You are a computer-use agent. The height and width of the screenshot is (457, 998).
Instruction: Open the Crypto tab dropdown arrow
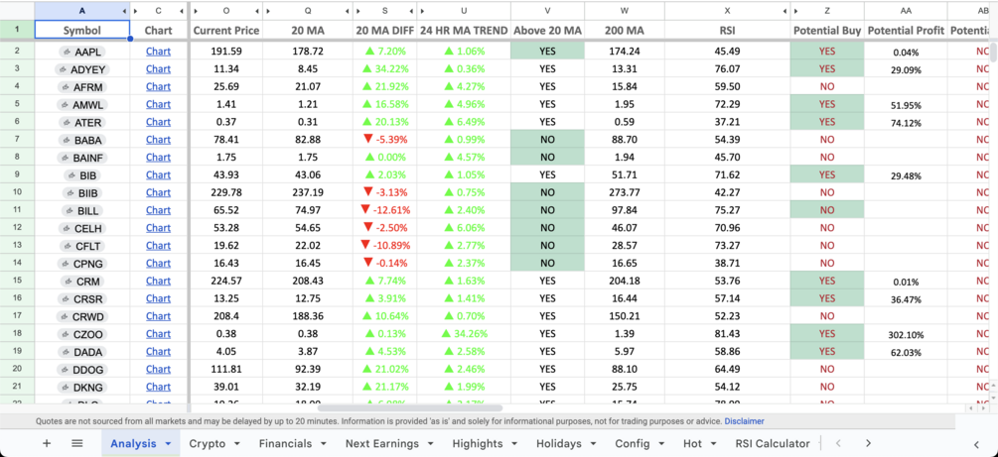tap(236, 444)
